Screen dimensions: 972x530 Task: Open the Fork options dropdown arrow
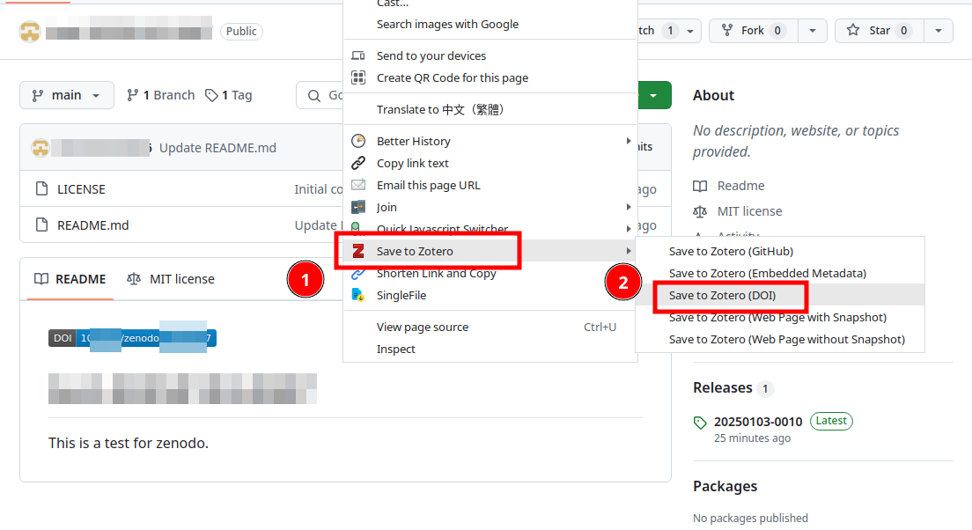pos(812,31)
